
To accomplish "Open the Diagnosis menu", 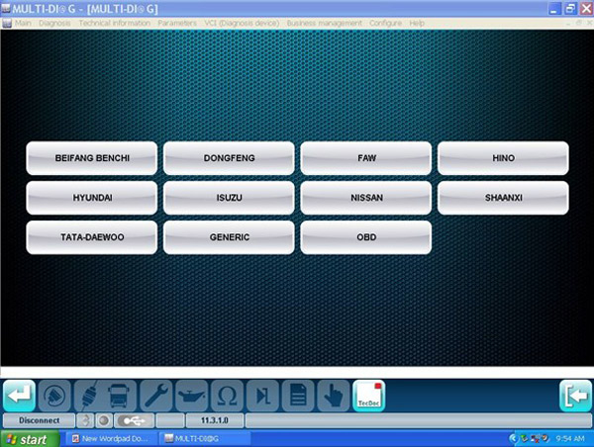I will click(x=54, y=22).
